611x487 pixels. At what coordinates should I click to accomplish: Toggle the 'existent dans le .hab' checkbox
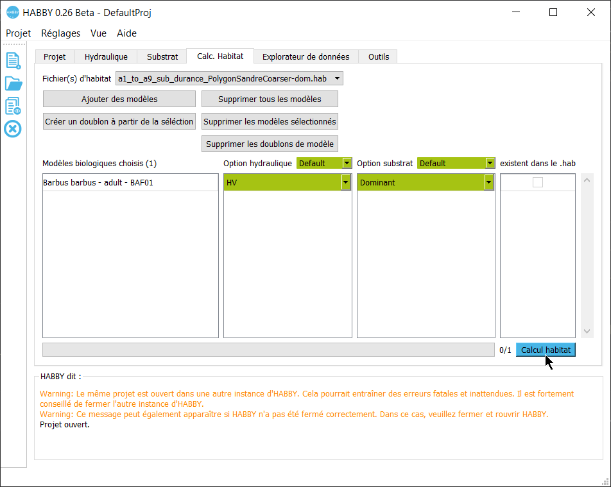point(538,182)
